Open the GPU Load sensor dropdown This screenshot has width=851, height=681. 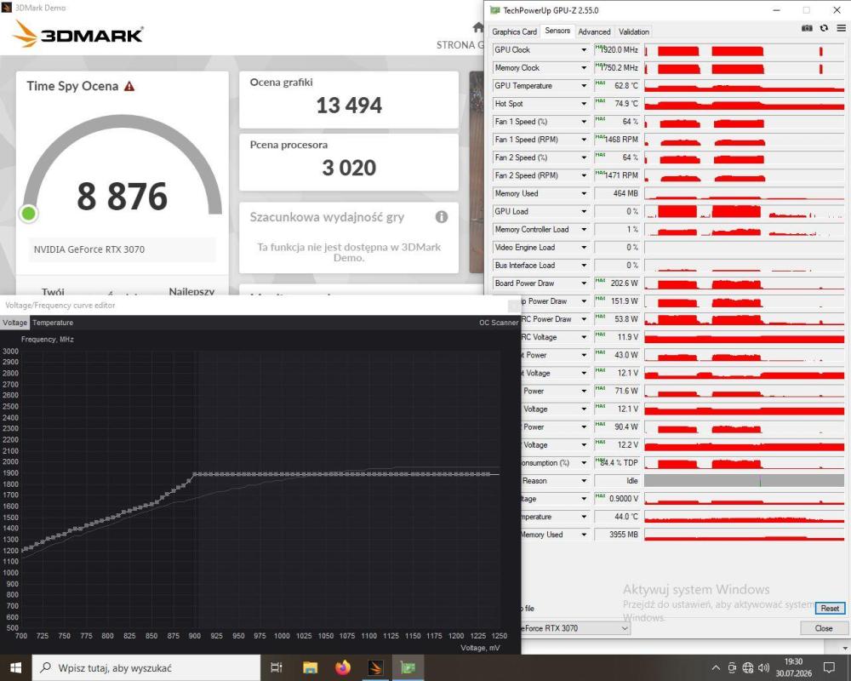(x=584, y=211)
